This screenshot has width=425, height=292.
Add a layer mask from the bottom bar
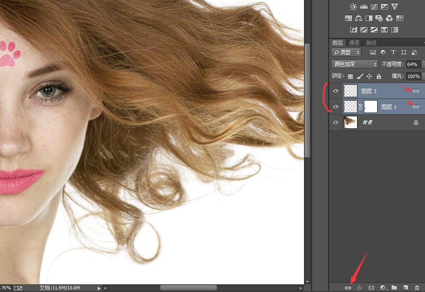click(x=371, y=288)
